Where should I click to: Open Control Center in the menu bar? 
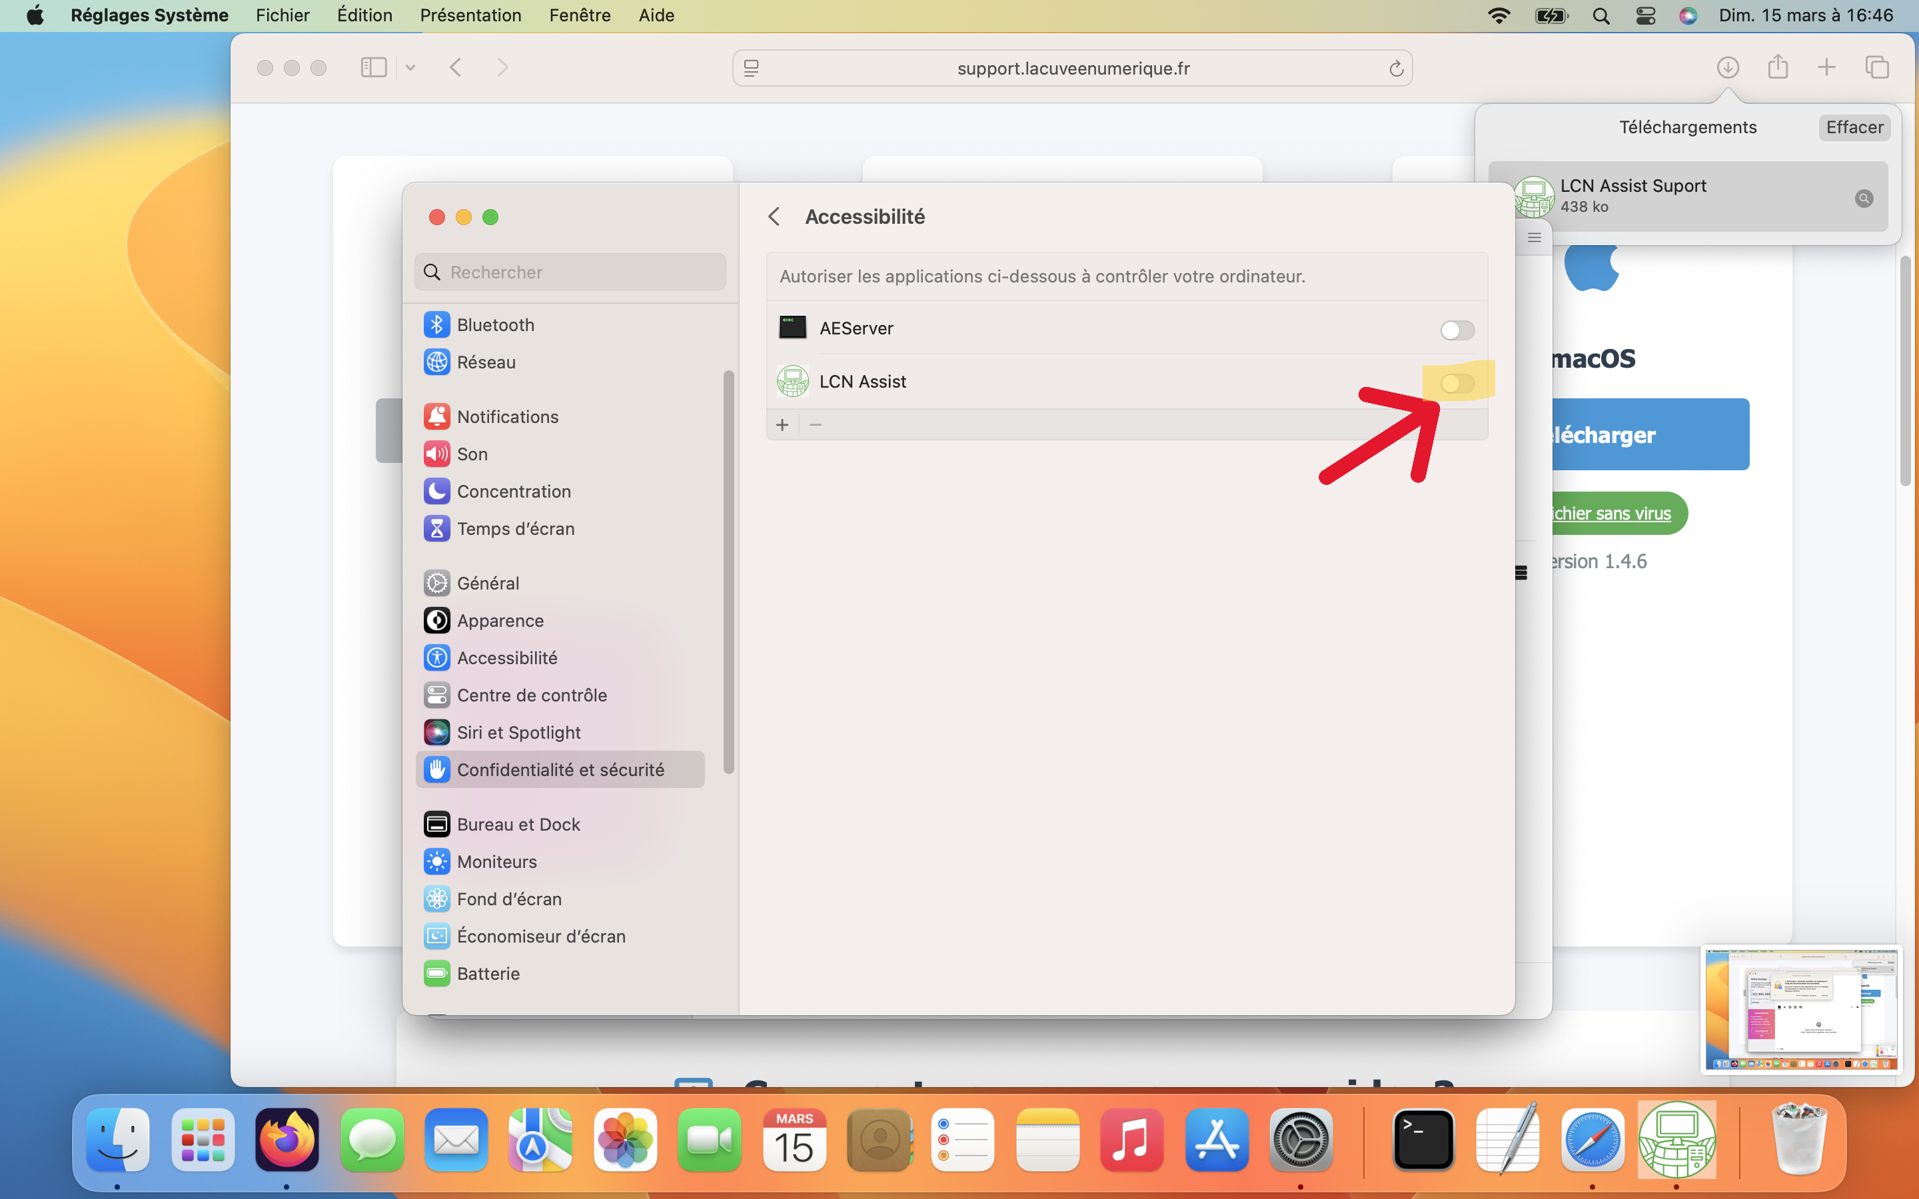tap(1644, 15)
